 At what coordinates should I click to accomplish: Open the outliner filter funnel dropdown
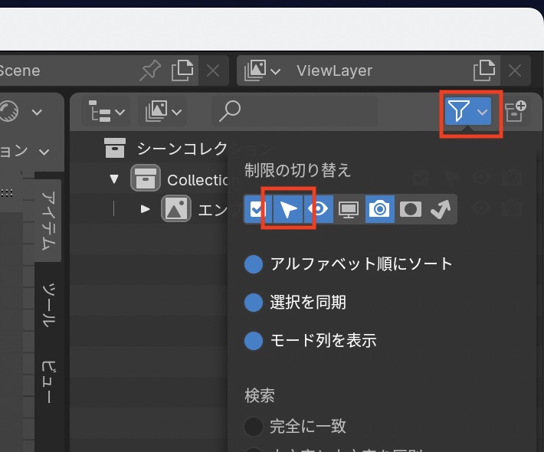click(x=468, y=112)
